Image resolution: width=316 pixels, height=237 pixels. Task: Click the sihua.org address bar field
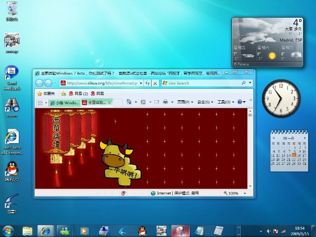[x=102, y=83]
